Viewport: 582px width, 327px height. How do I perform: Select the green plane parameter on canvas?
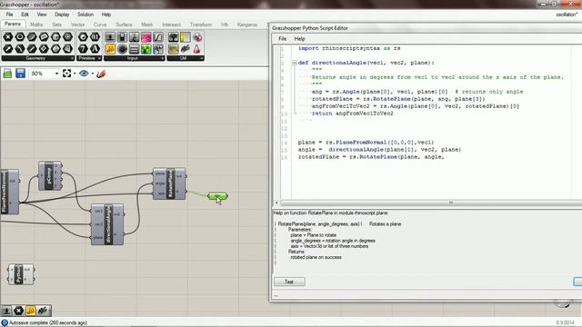[x=217, y=196]
